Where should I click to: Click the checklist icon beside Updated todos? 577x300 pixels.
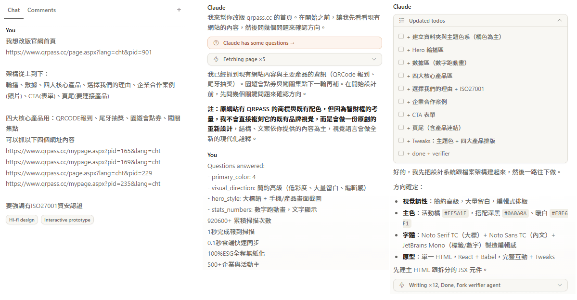(x=401, y=21)
